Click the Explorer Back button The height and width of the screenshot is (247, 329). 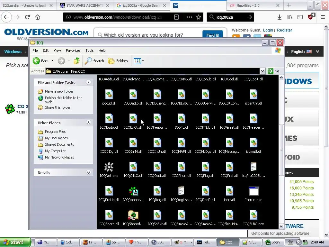pyautogui.click(x=41, y=61)
